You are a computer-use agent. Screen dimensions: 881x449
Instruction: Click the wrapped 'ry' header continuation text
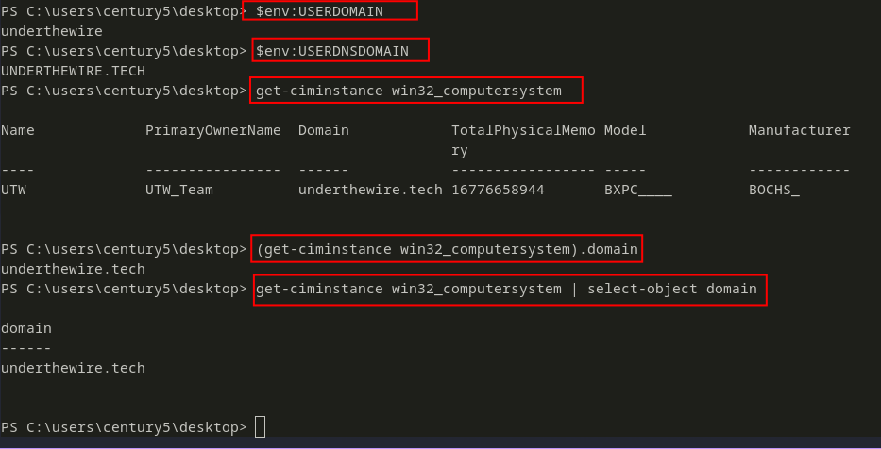(x=460, y=151)
